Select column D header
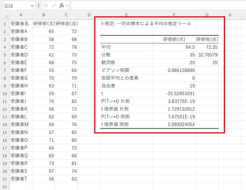The image size is (246, 190). coord(89,15)
